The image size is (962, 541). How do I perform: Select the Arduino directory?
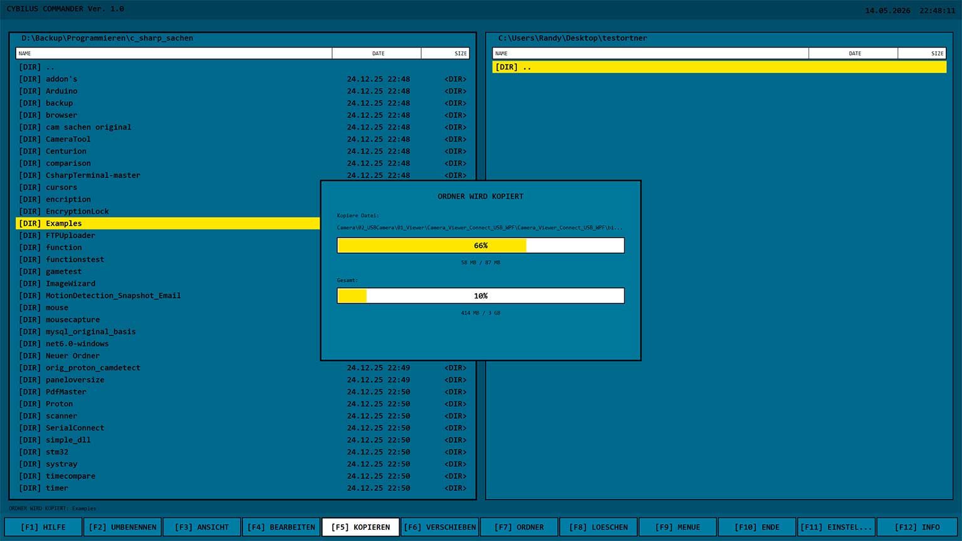[x=243, y=91]
